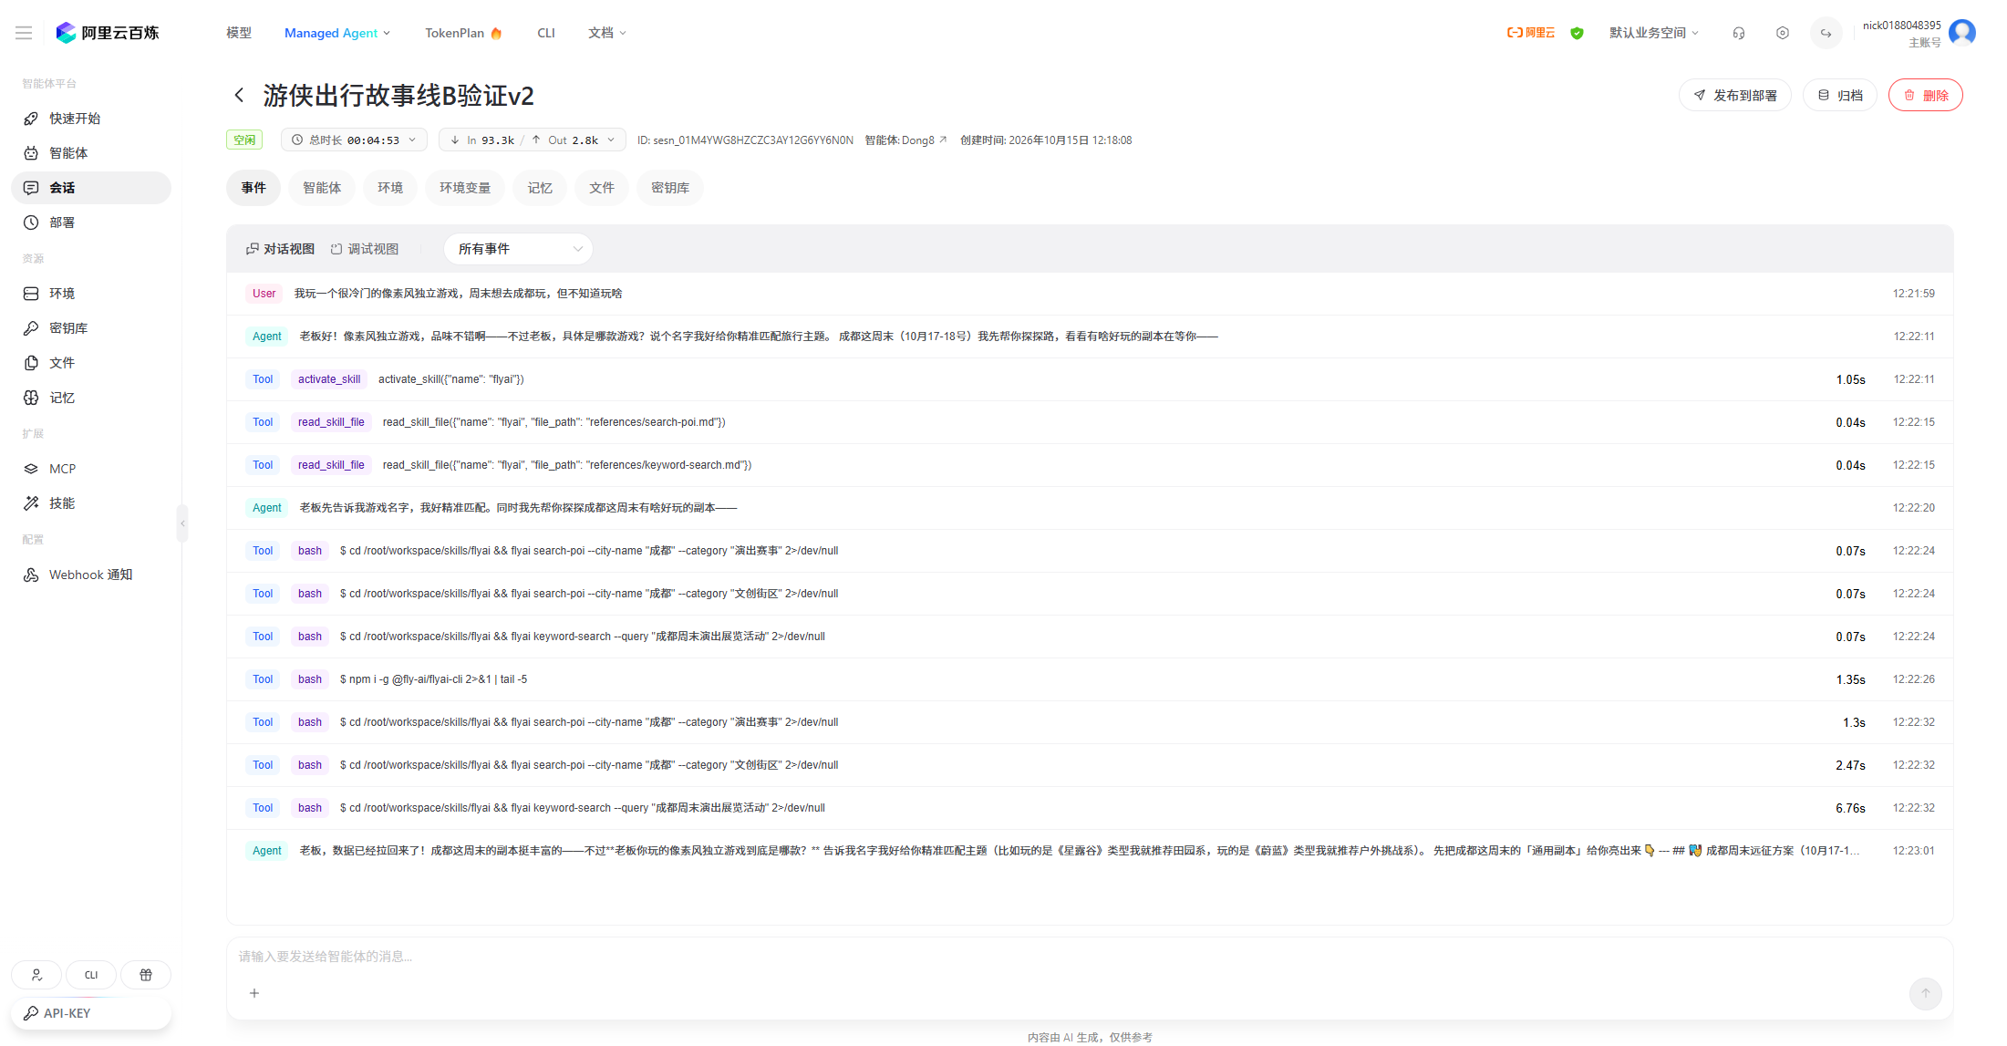Open the headset support icon

(x=1738, y=33)
